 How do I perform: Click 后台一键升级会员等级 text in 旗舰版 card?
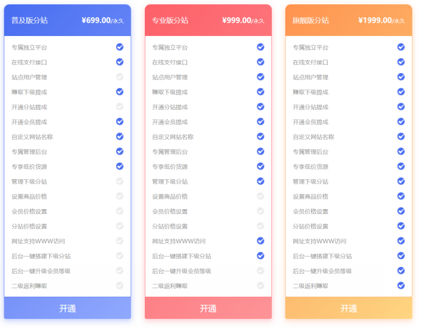click(x=322, y=271)
